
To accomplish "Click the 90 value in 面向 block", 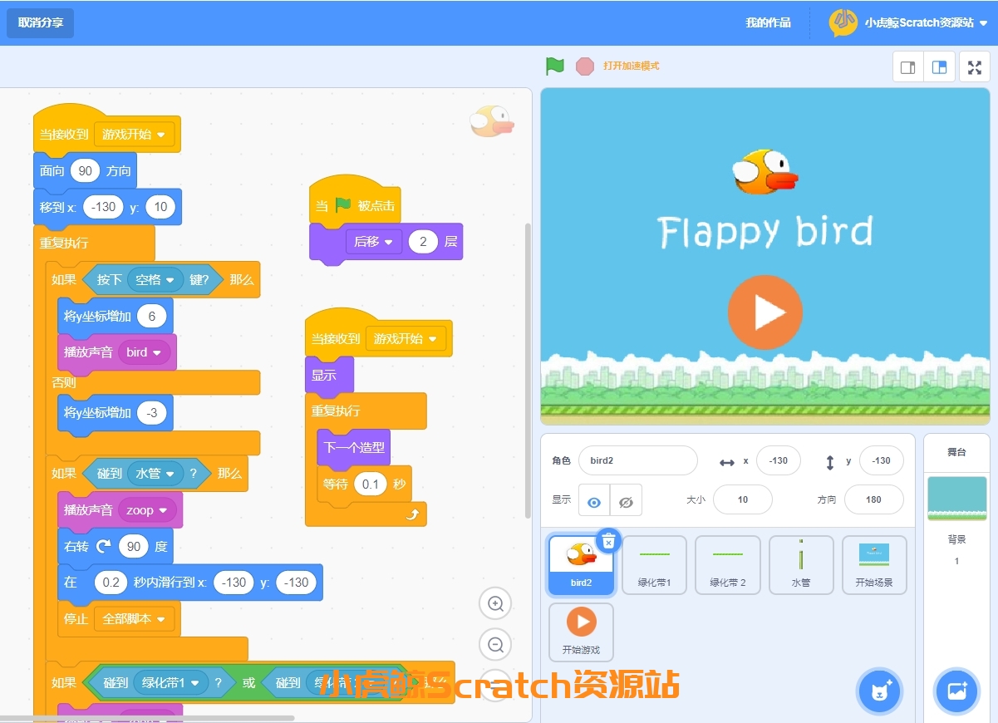I will [85, 170].
